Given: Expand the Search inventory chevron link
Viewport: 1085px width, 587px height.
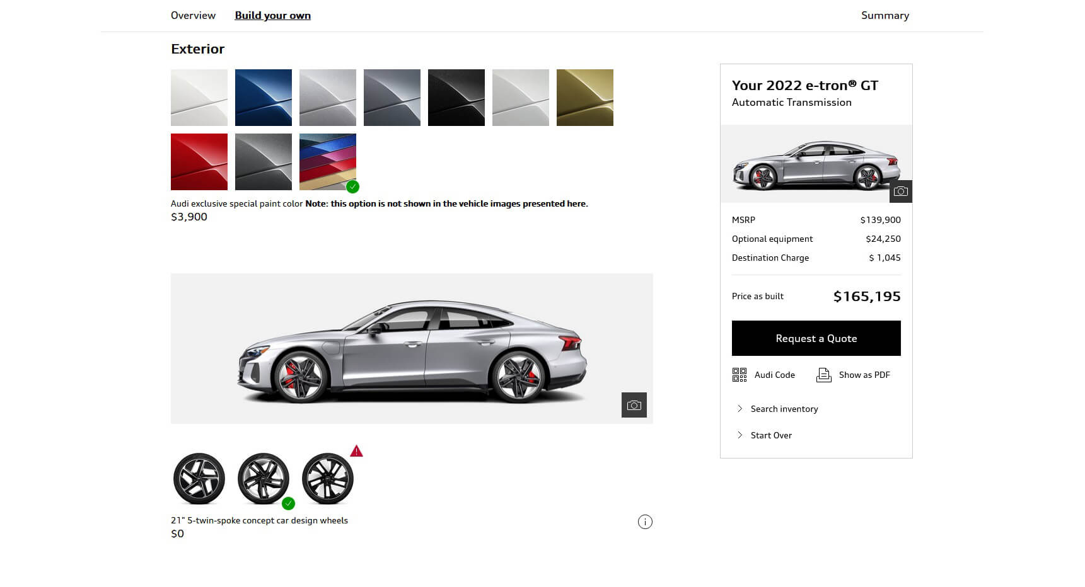Looking at the screenshot, I should pyautogui.click(x=784, y=409).
